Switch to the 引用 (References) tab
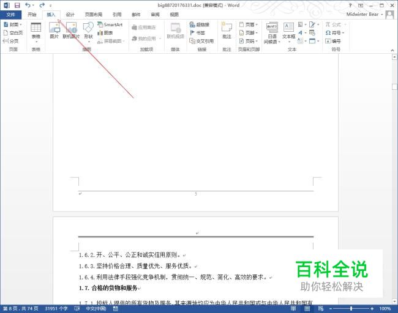Screen dimensions: 398x313 click(x=117, y=15)
